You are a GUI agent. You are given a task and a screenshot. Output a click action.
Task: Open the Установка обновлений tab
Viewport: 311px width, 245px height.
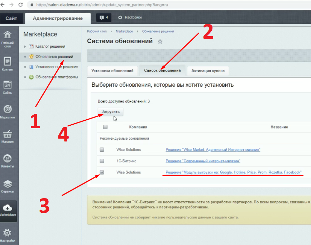point(113,71)
